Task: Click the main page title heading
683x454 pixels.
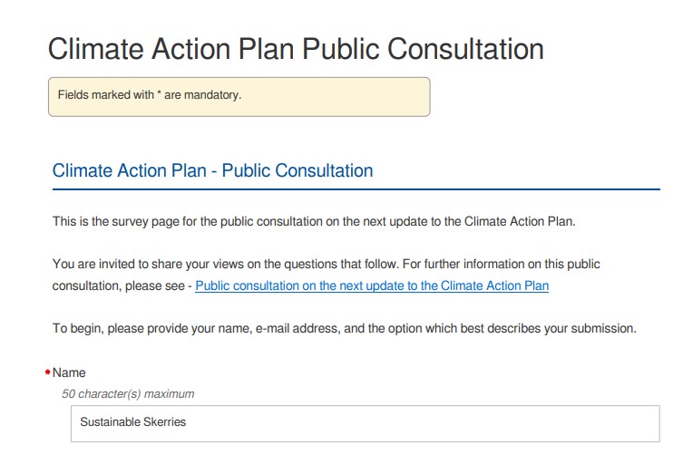Action: coord(296,48)
